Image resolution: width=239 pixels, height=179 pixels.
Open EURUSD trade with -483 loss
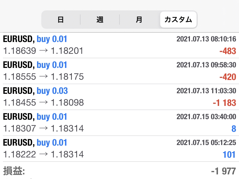pos(119,45)
